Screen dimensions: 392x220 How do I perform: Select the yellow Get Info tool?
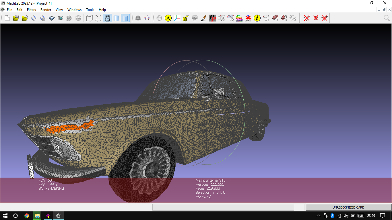coord(257,18)
